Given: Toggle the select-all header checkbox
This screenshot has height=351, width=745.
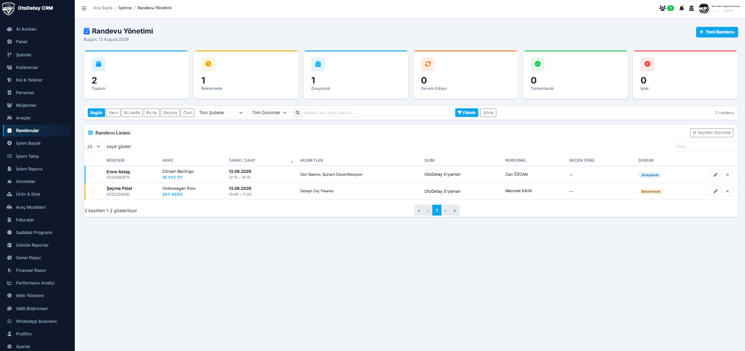Looking at the screenshot, I should [x=92, y=161].
